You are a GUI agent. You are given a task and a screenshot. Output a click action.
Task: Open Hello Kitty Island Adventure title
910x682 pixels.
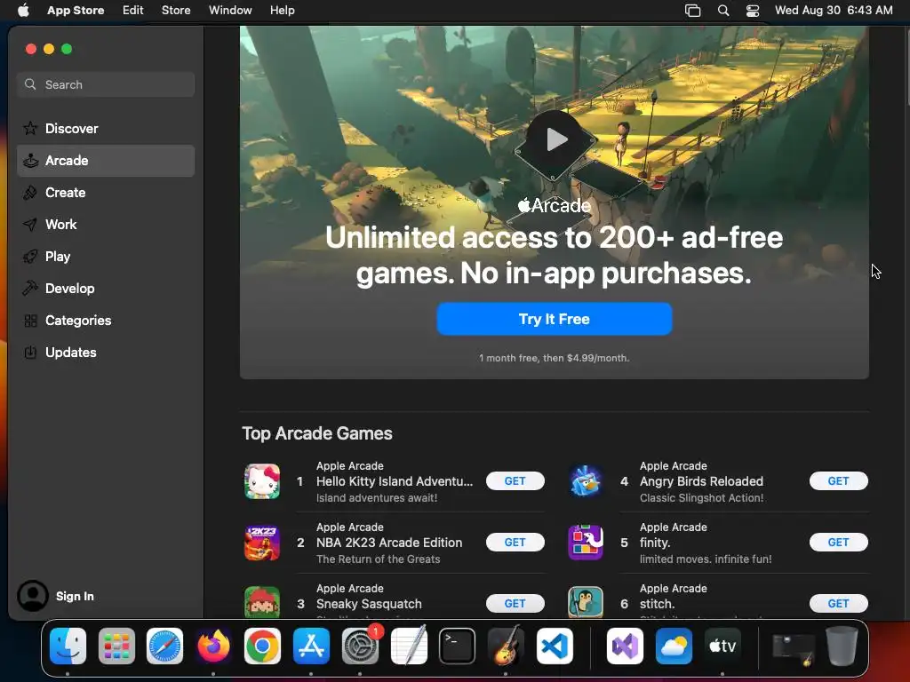pos(395,481)
